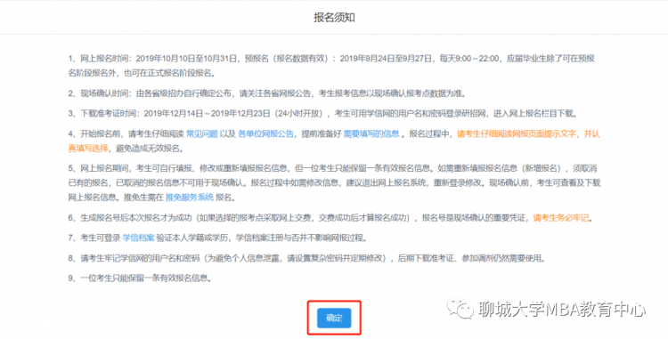
Task: Open the 常见问题 link
Action: (x=202, y=133)
